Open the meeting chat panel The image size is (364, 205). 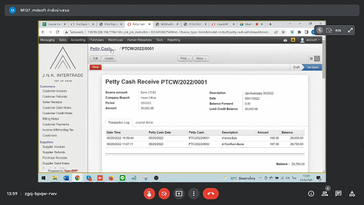pos(338,194)
